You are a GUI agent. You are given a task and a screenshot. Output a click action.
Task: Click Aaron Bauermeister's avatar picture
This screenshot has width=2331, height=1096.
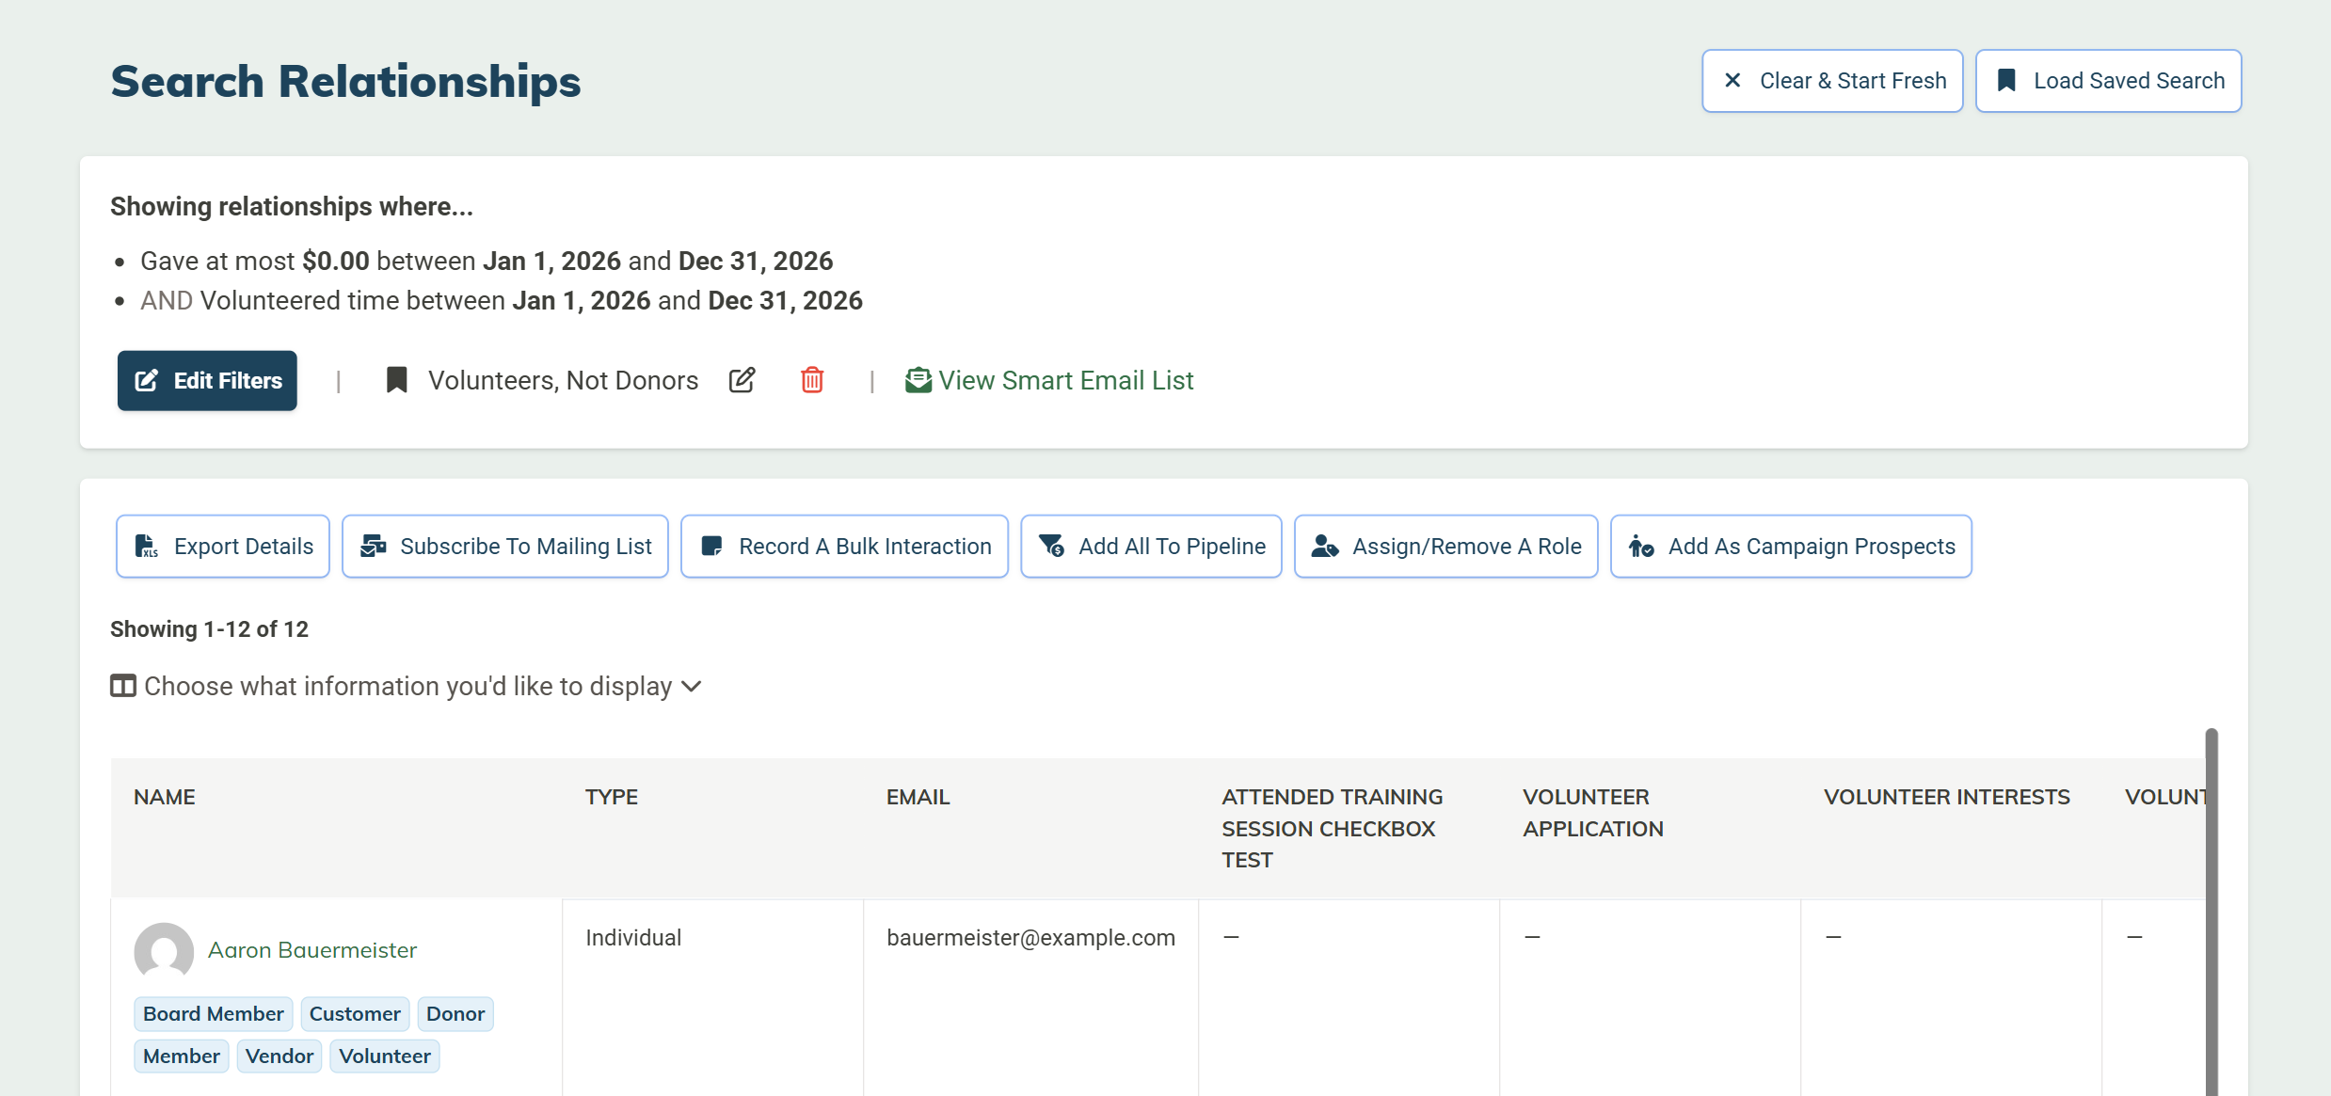164,951
